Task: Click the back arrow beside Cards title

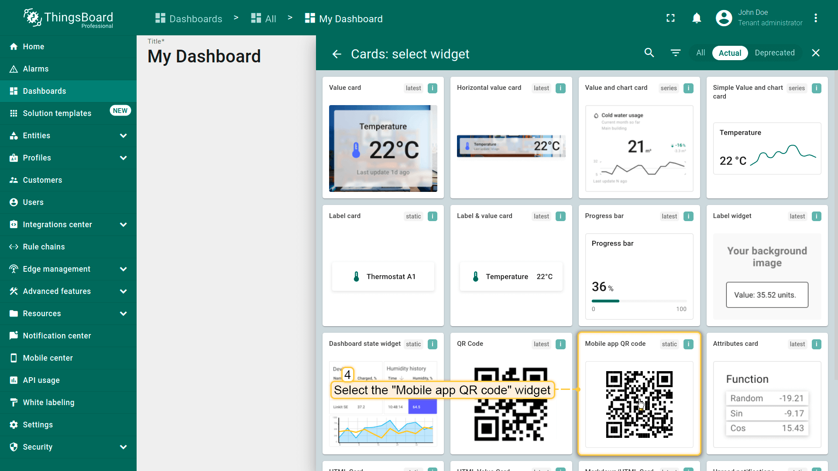Action: tap(337, 54)
